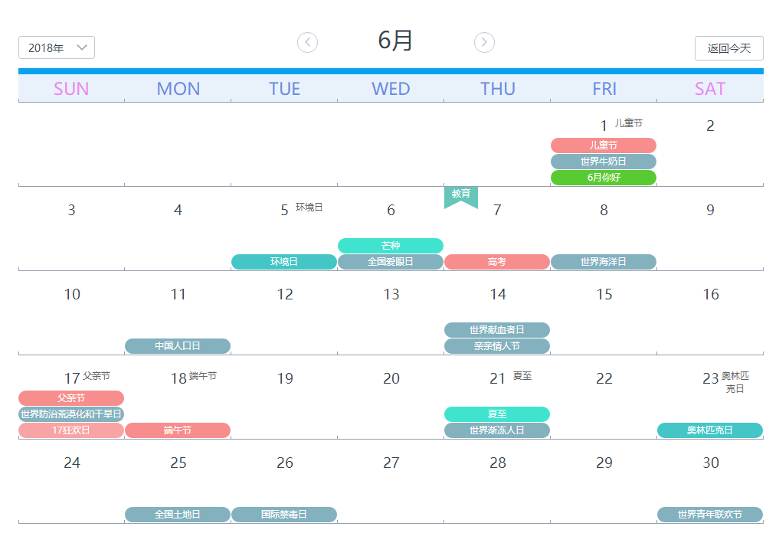Image resolution: width=779 pixels, height=533 pixels.
Task: Click the 芒种 solar term tag
Action: pyautogui.click(x=390, y=245)
